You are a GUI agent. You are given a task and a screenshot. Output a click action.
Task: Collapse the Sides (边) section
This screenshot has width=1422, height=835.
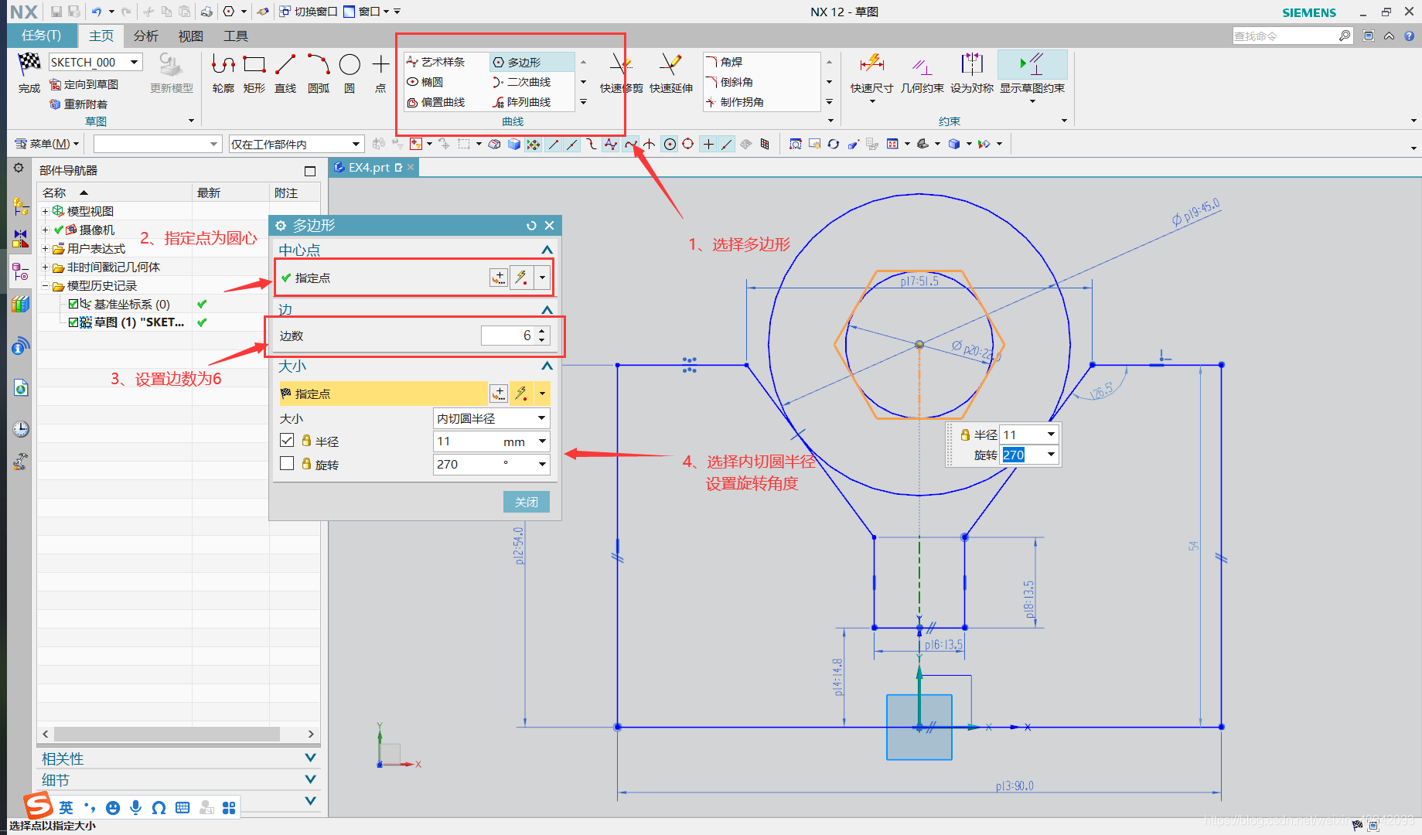tap(547, 310)
